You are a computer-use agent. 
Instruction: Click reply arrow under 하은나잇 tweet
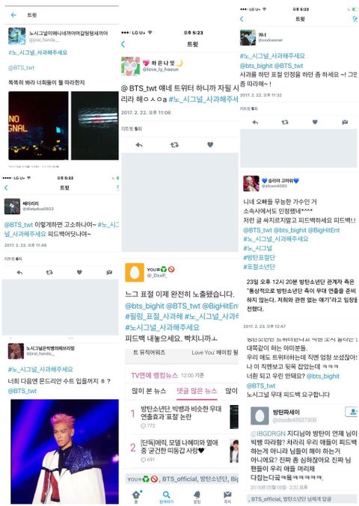point(139,145)
